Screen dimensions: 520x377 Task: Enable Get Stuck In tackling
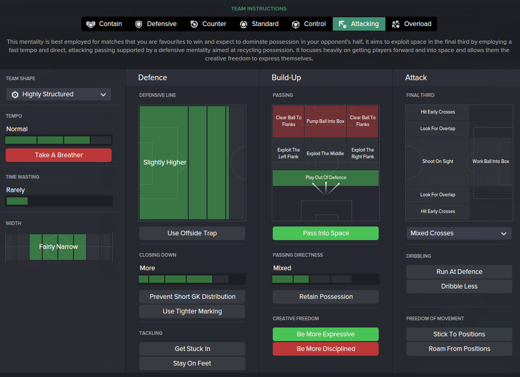(x=192, y=348)
